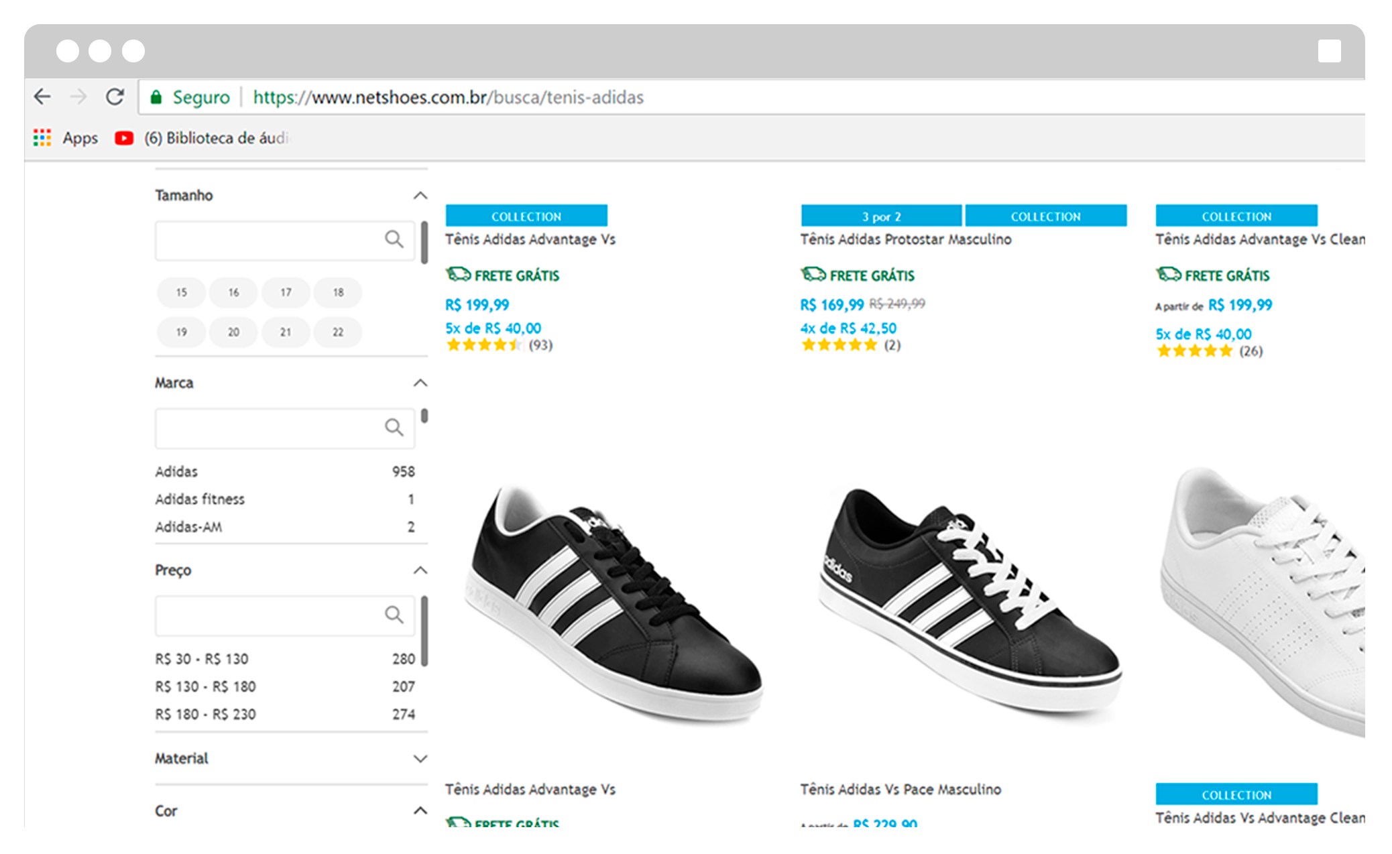Open top-row Tênis Adidas Advantage Vs Clean product
This screenshot has height=854, width=1392.
pos(1260,240)
